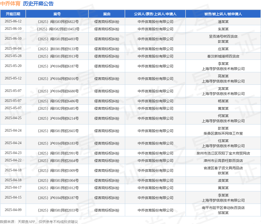Screen dimensions: 261x224
Task: Open case （2025）沪0104民初6016号
Action: point(57,79)
